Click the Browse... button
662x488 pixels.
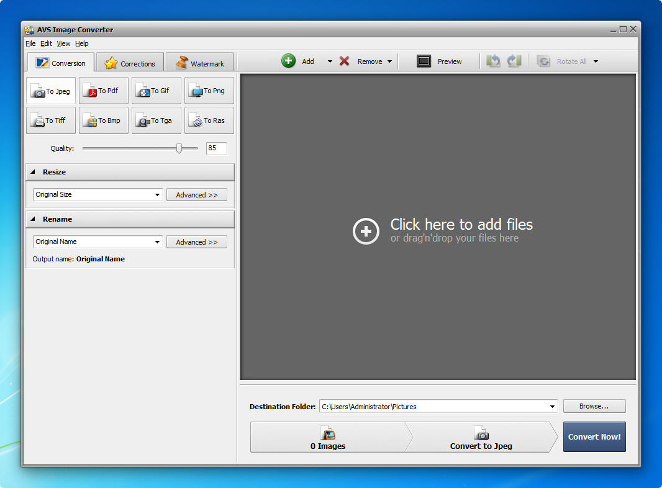point(594,406)
